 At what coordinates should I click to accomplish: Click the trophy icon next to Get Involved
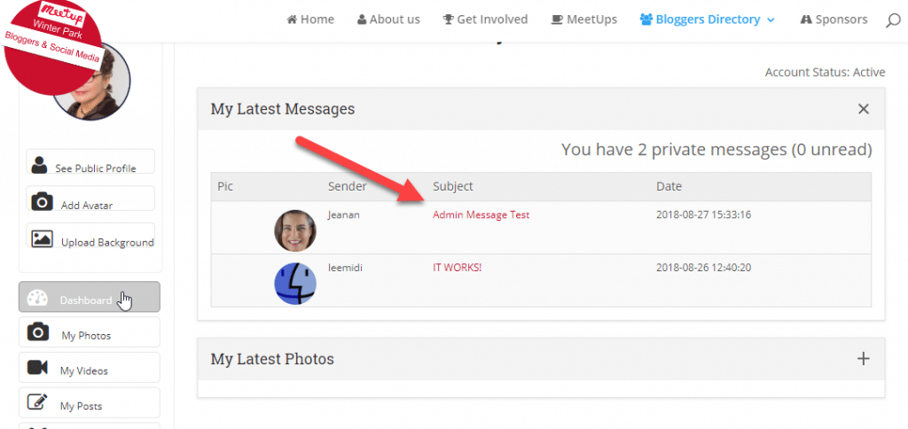click(448, 19)
